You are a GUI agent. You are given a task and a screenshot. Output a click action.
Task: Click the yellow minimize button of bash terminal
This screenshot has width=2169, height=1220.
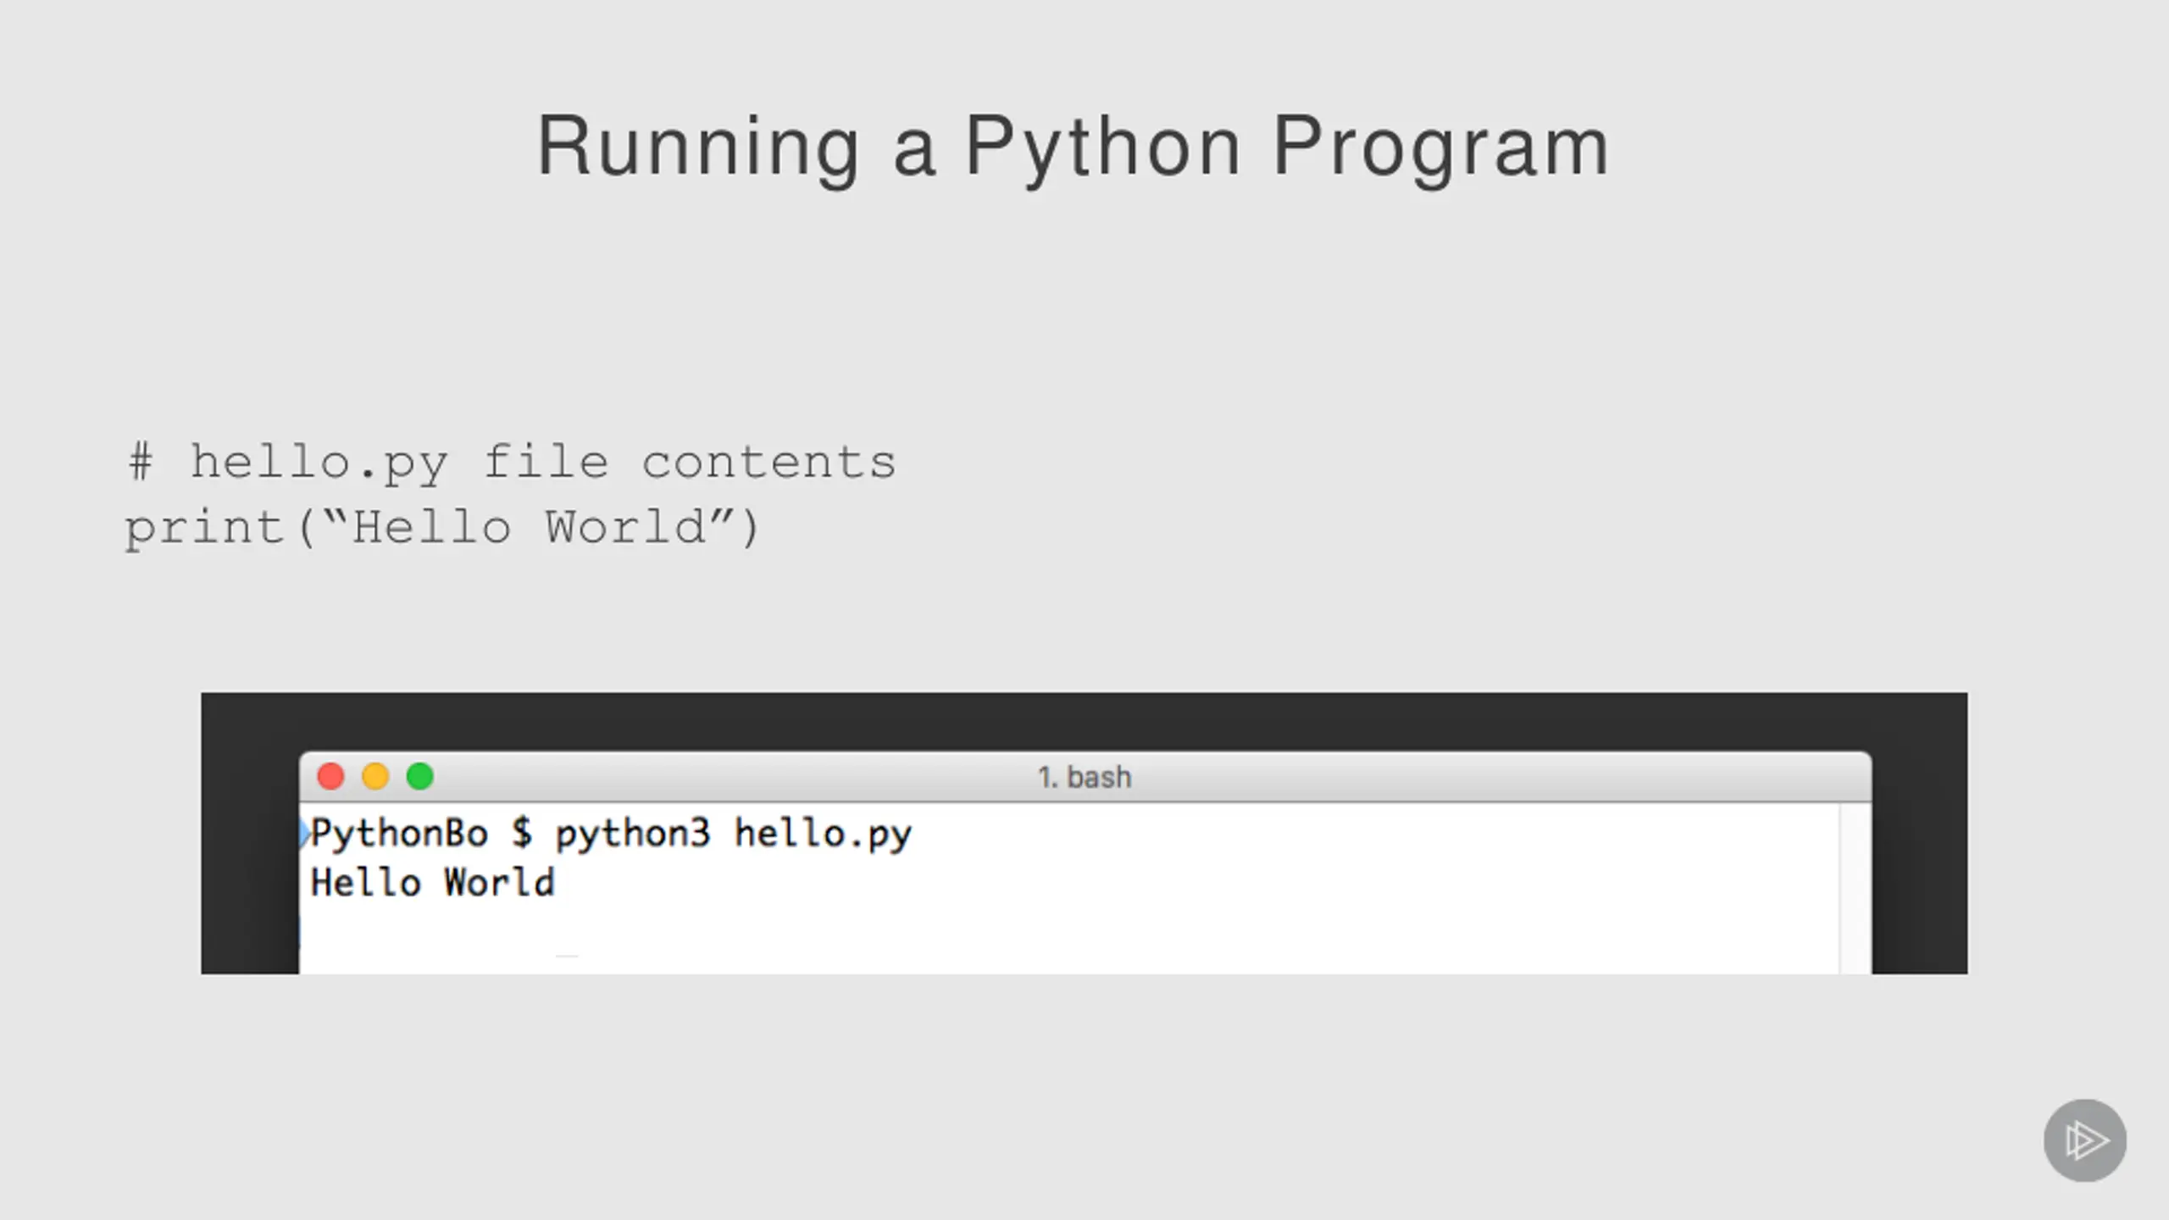coord(375,776)
